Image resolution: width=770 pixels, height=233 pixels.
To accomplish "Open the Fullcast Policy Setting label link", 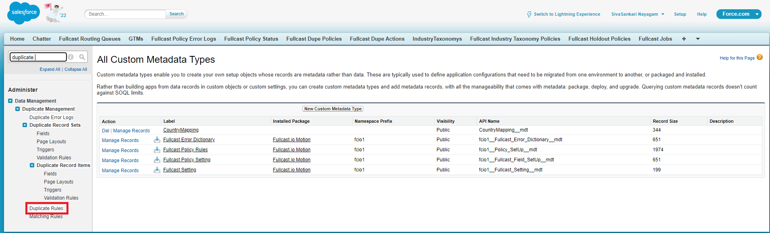I will [187, 160].
